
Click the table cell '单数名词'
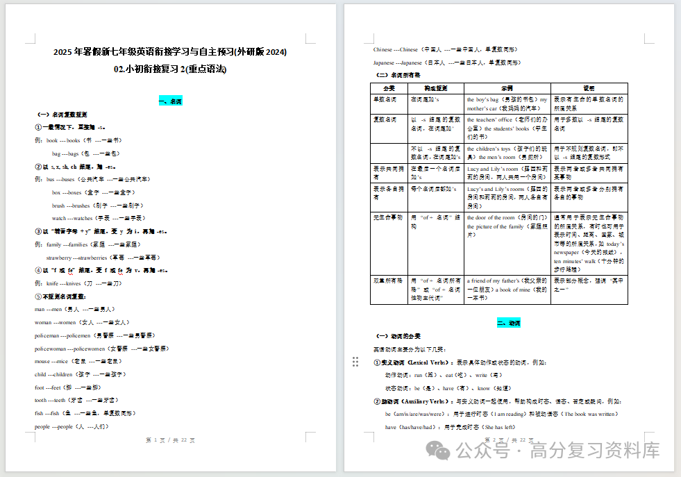(x=389, y=104)
